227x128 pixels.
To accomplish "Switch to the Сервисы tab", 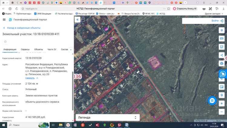I will [x=25, y=49].
